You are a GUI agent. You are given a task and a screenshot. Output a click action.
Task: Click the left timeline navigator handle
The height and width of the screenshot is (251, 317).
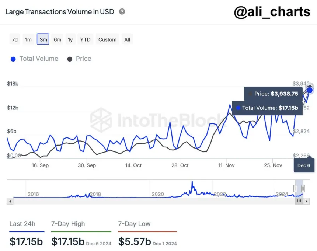point(295,188)
